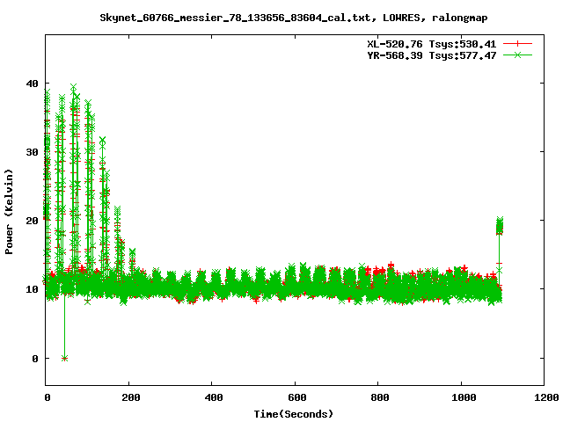This screenshot has height=422, width=563.
Task: Click the Power (Kelvin) y-axis label
Action: [x=9, y=212]
